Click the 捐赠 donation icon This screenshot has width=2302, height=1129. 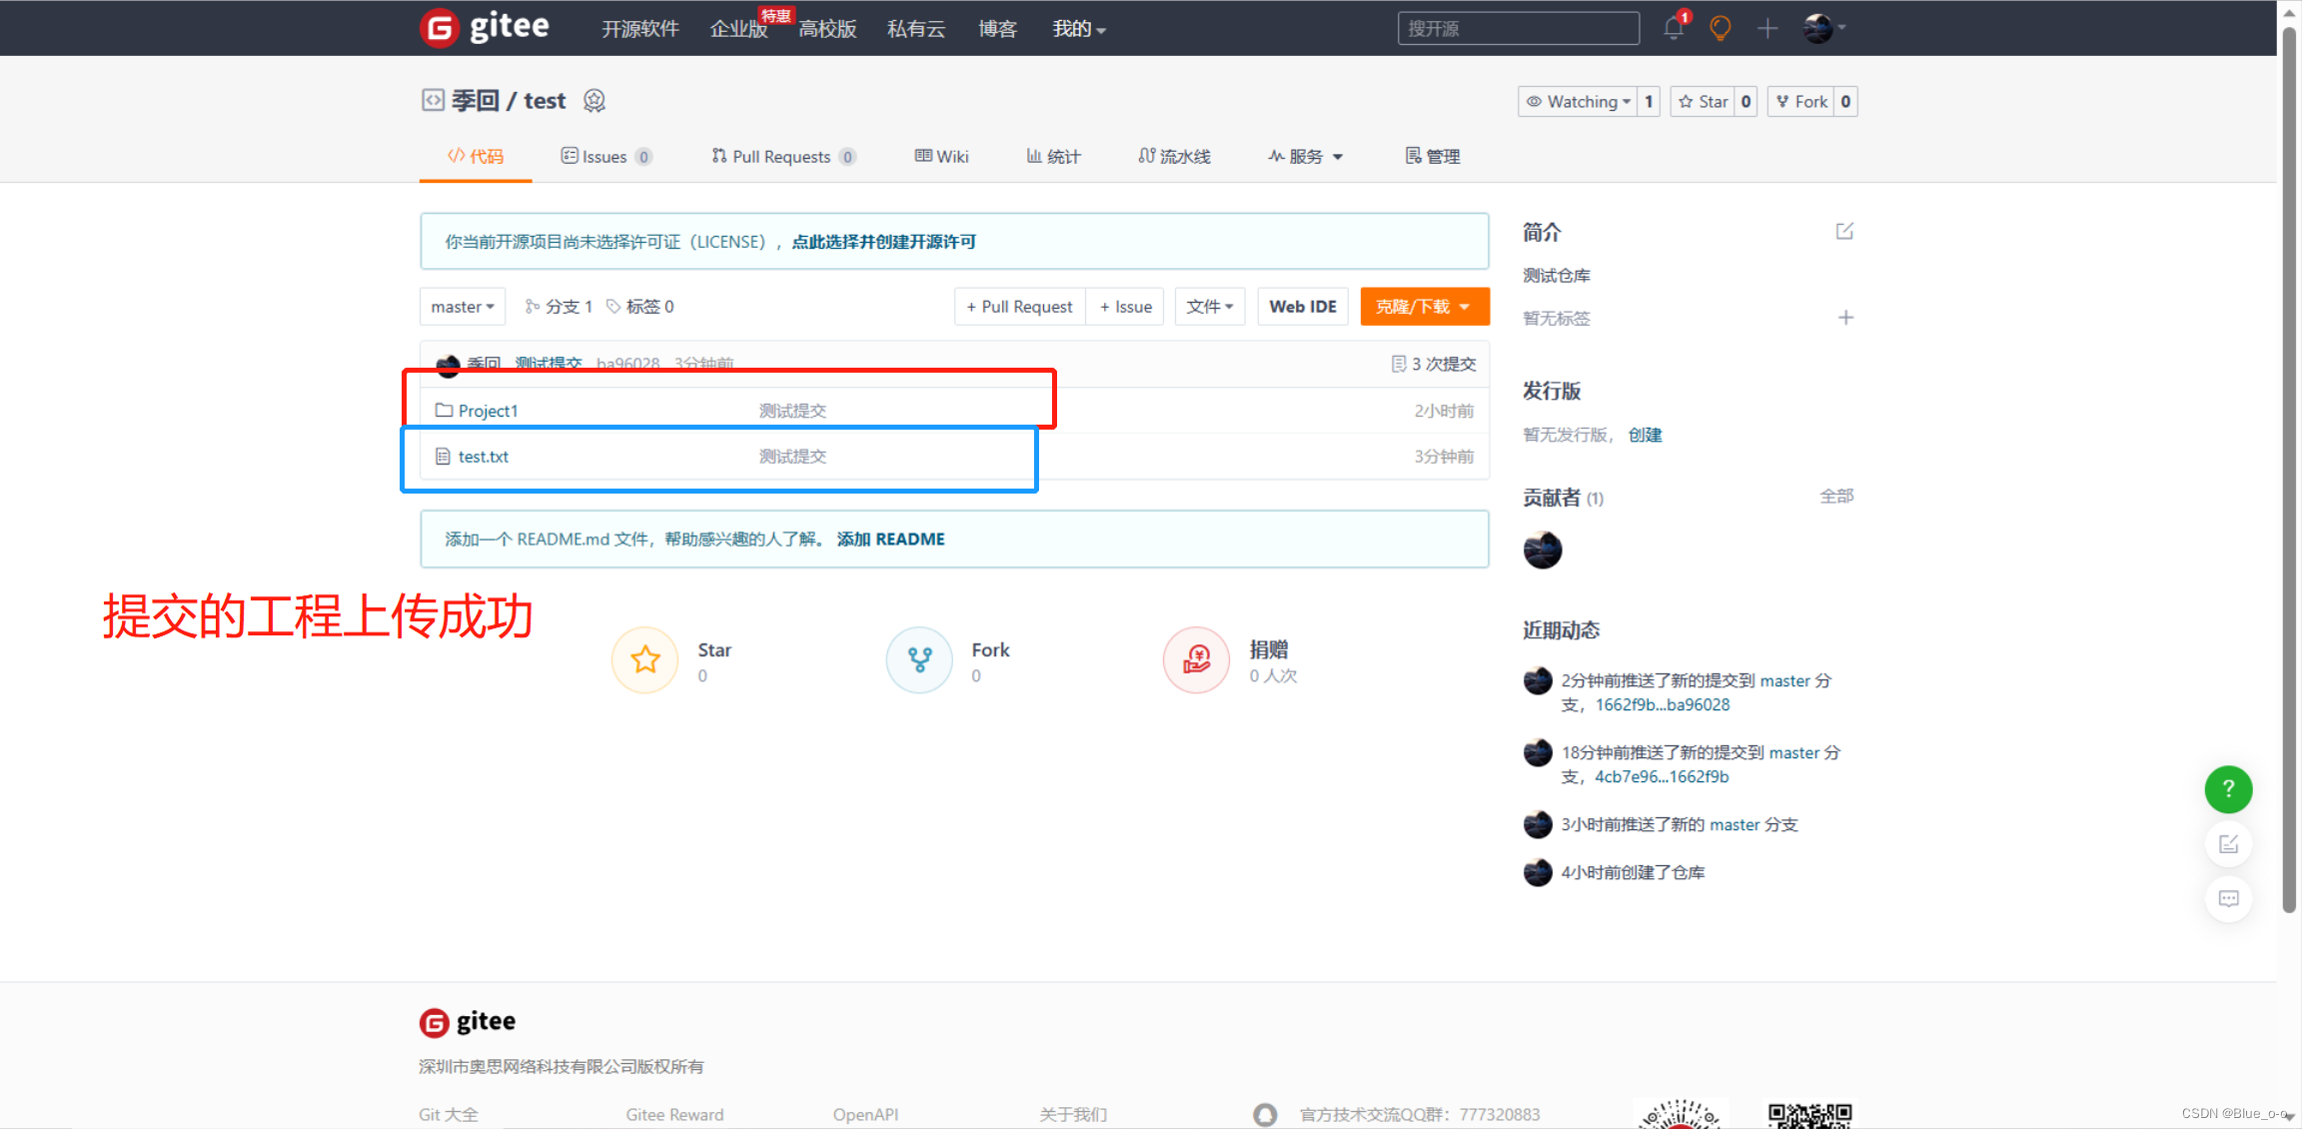[1196, 660]
